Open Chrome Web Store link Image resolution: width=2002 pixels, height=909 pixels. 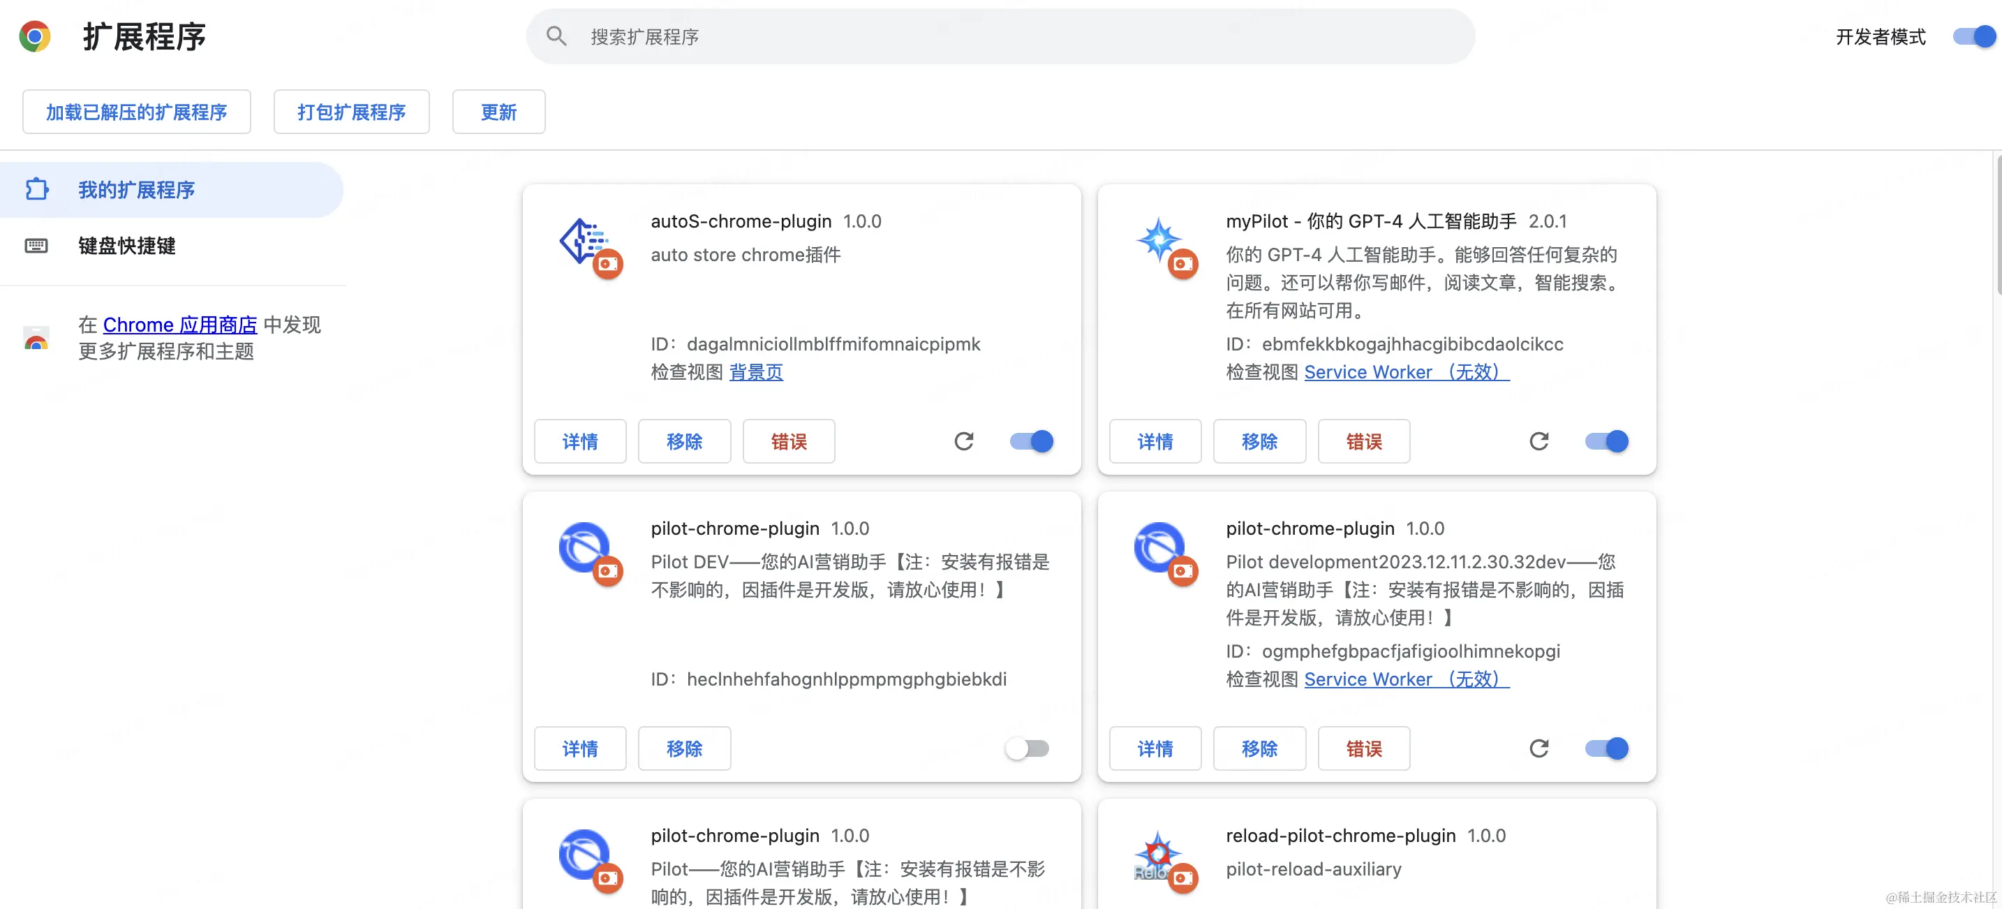pos(179,324)
